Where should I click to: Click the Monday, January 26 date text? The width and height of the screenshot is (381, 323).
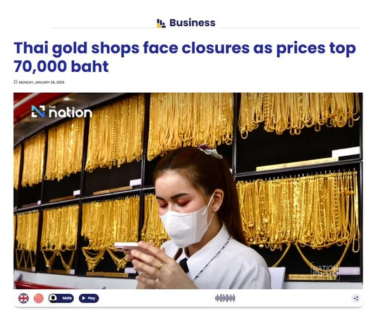point(41,83)
